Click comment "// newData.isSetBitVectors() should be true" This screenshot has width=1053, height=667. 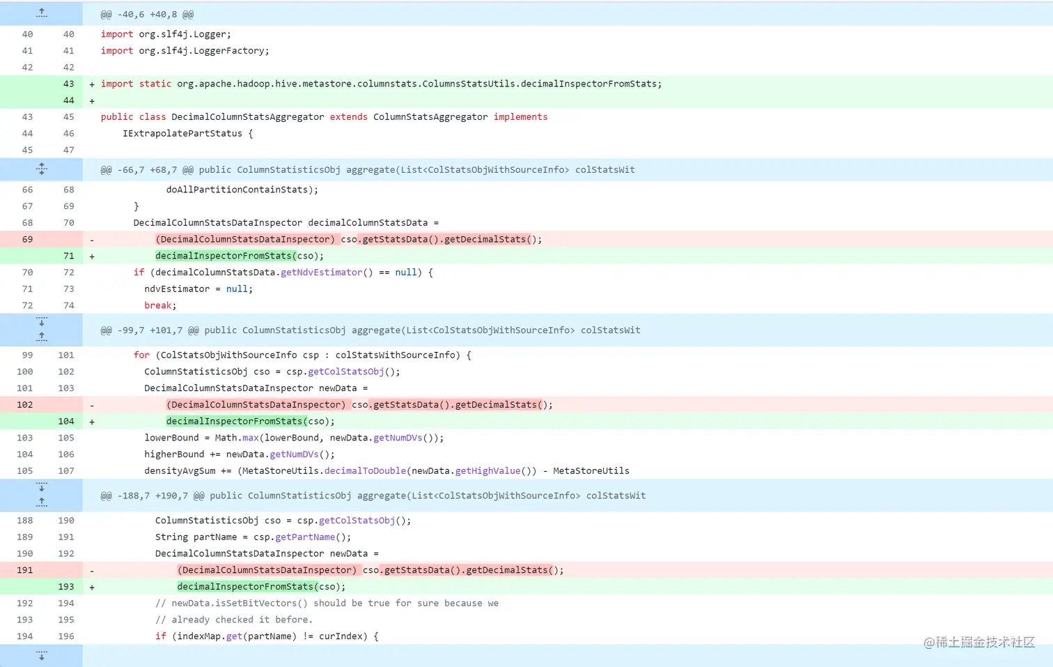point(327,604)
